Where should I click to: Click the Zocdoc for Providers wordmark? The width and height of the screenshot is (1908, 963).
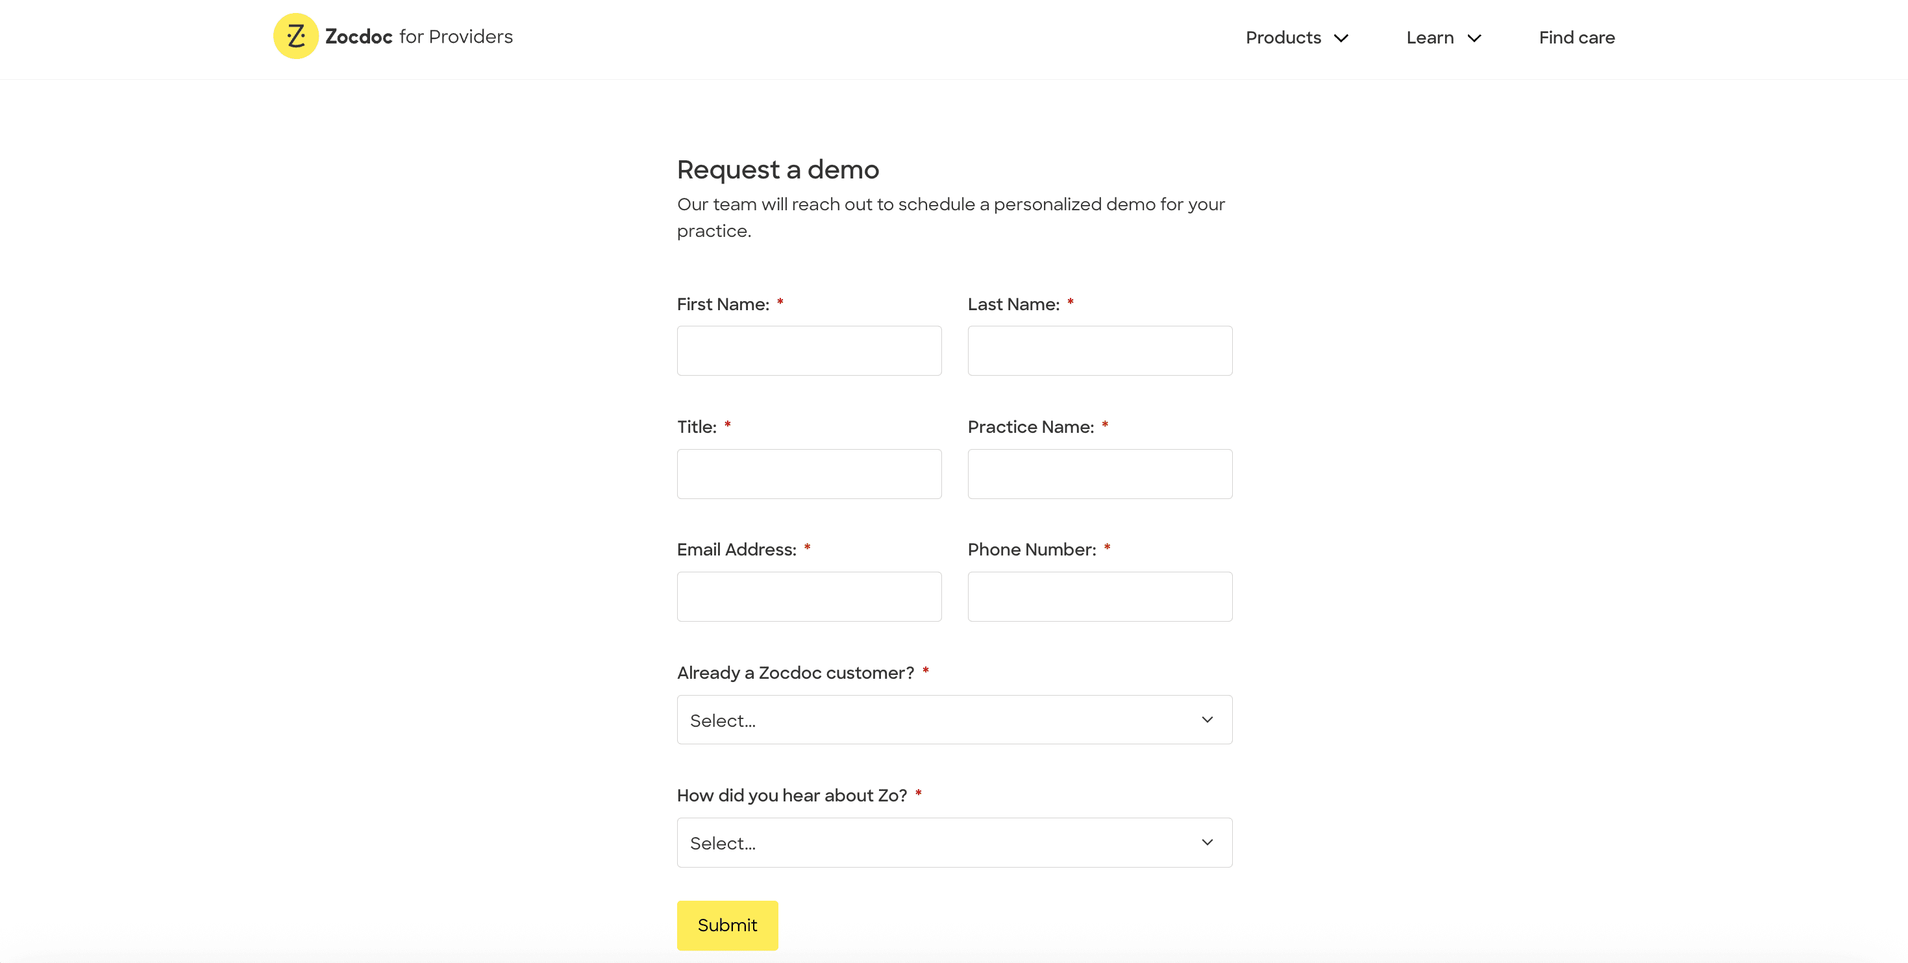tap(419, 36)
